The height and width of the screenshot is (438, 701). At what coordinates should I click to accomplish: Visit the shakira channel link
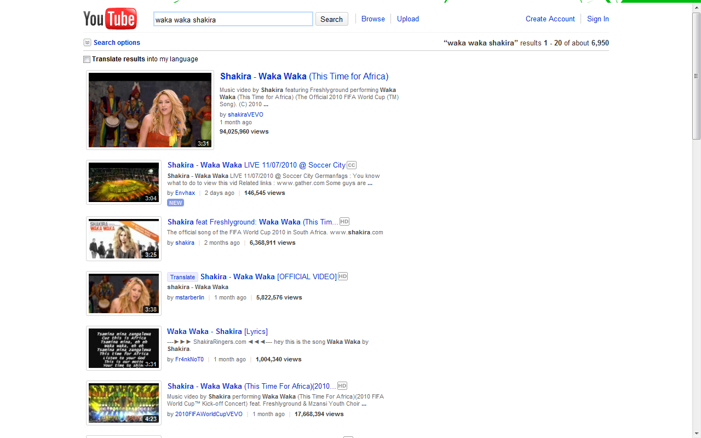click(x=185, y=243)
